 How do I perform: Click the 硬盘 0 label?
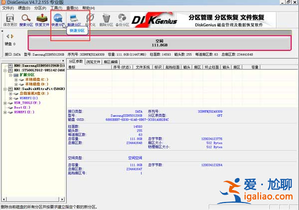click(10, 44)
